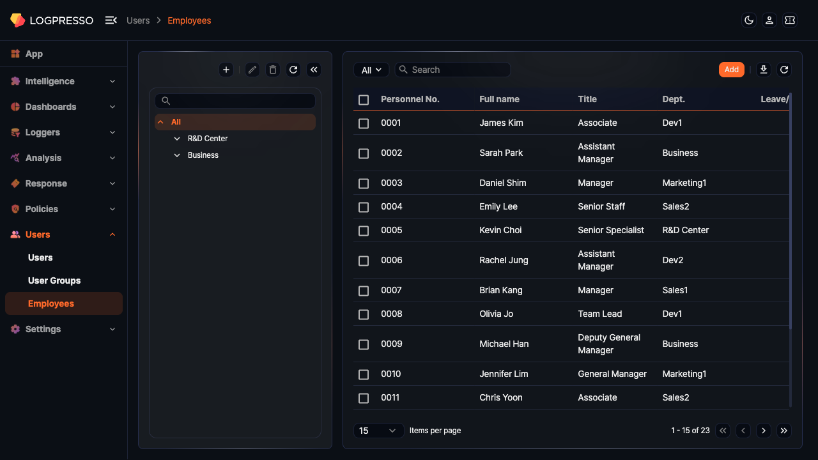
Task: Select the edit pencil icon in tree toolbar
Action: coord(252,70)
